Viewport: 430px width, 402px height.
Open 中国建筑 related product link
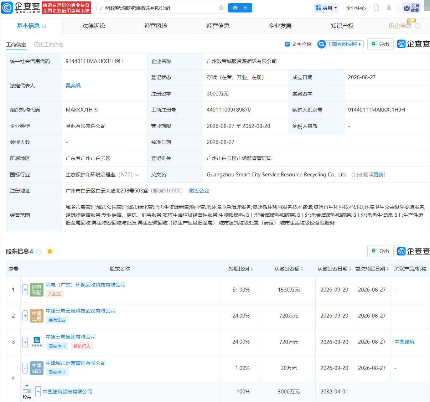tap(404, 342)
